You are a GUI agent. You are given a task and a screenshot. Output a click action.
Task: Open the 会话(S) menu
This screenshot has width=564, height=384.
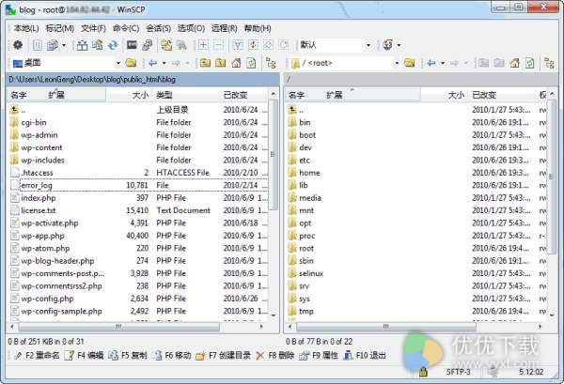[x=158, y=28]
